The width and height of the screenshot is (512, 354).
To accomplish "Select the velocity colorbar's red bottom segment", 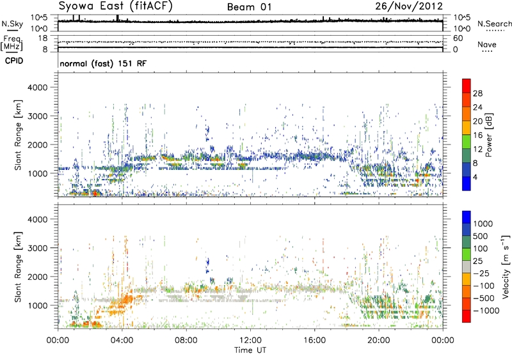I will tap(467, 316).
